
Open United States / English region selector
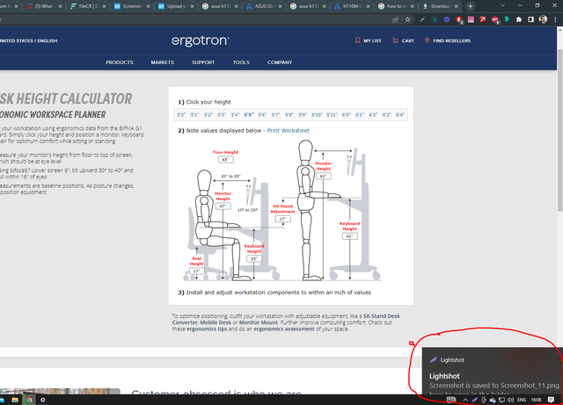[29, 40]
